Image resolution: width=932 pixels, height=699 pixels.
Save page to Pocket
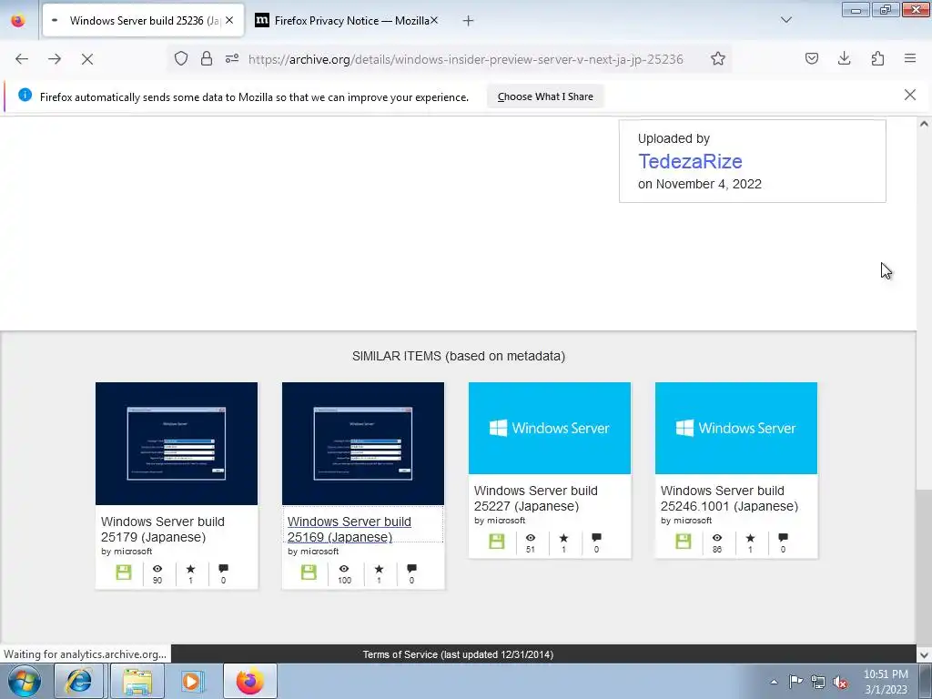point(812,58)
